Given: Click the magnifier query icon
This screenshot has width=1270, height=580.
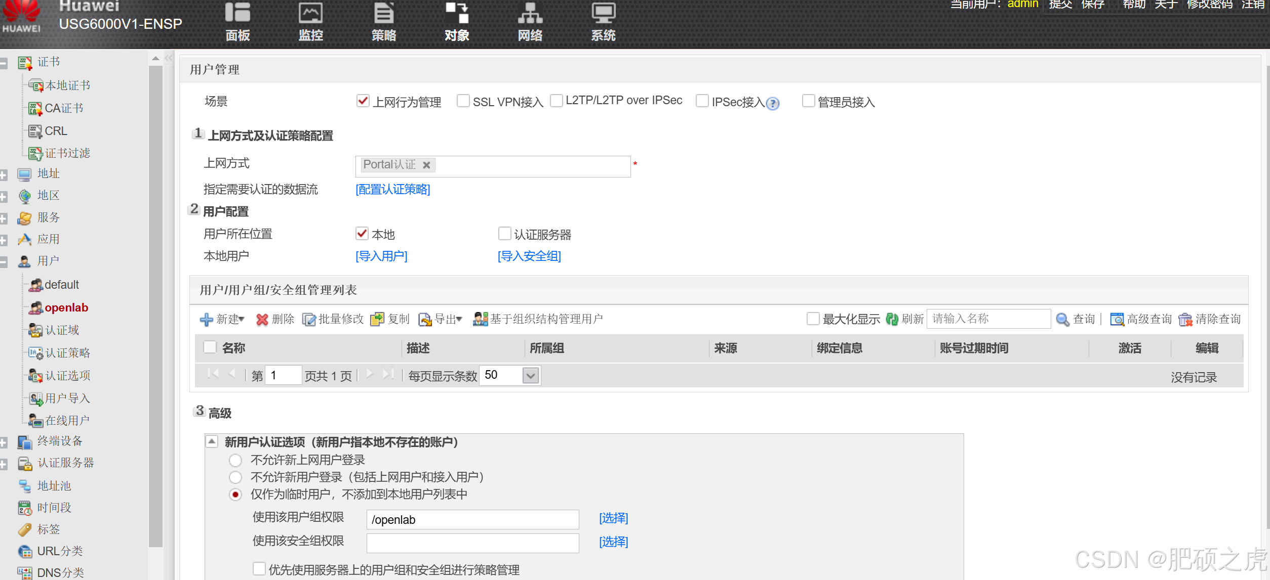Looking at the screenshot, I should click(1062, 320).
